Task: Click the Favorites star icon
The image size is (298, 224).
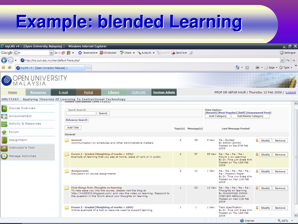Action: pos(3,67)
